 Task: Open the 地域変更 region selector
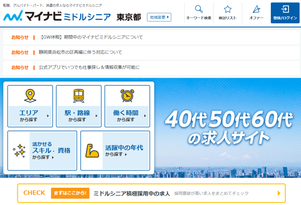(159, 17)
